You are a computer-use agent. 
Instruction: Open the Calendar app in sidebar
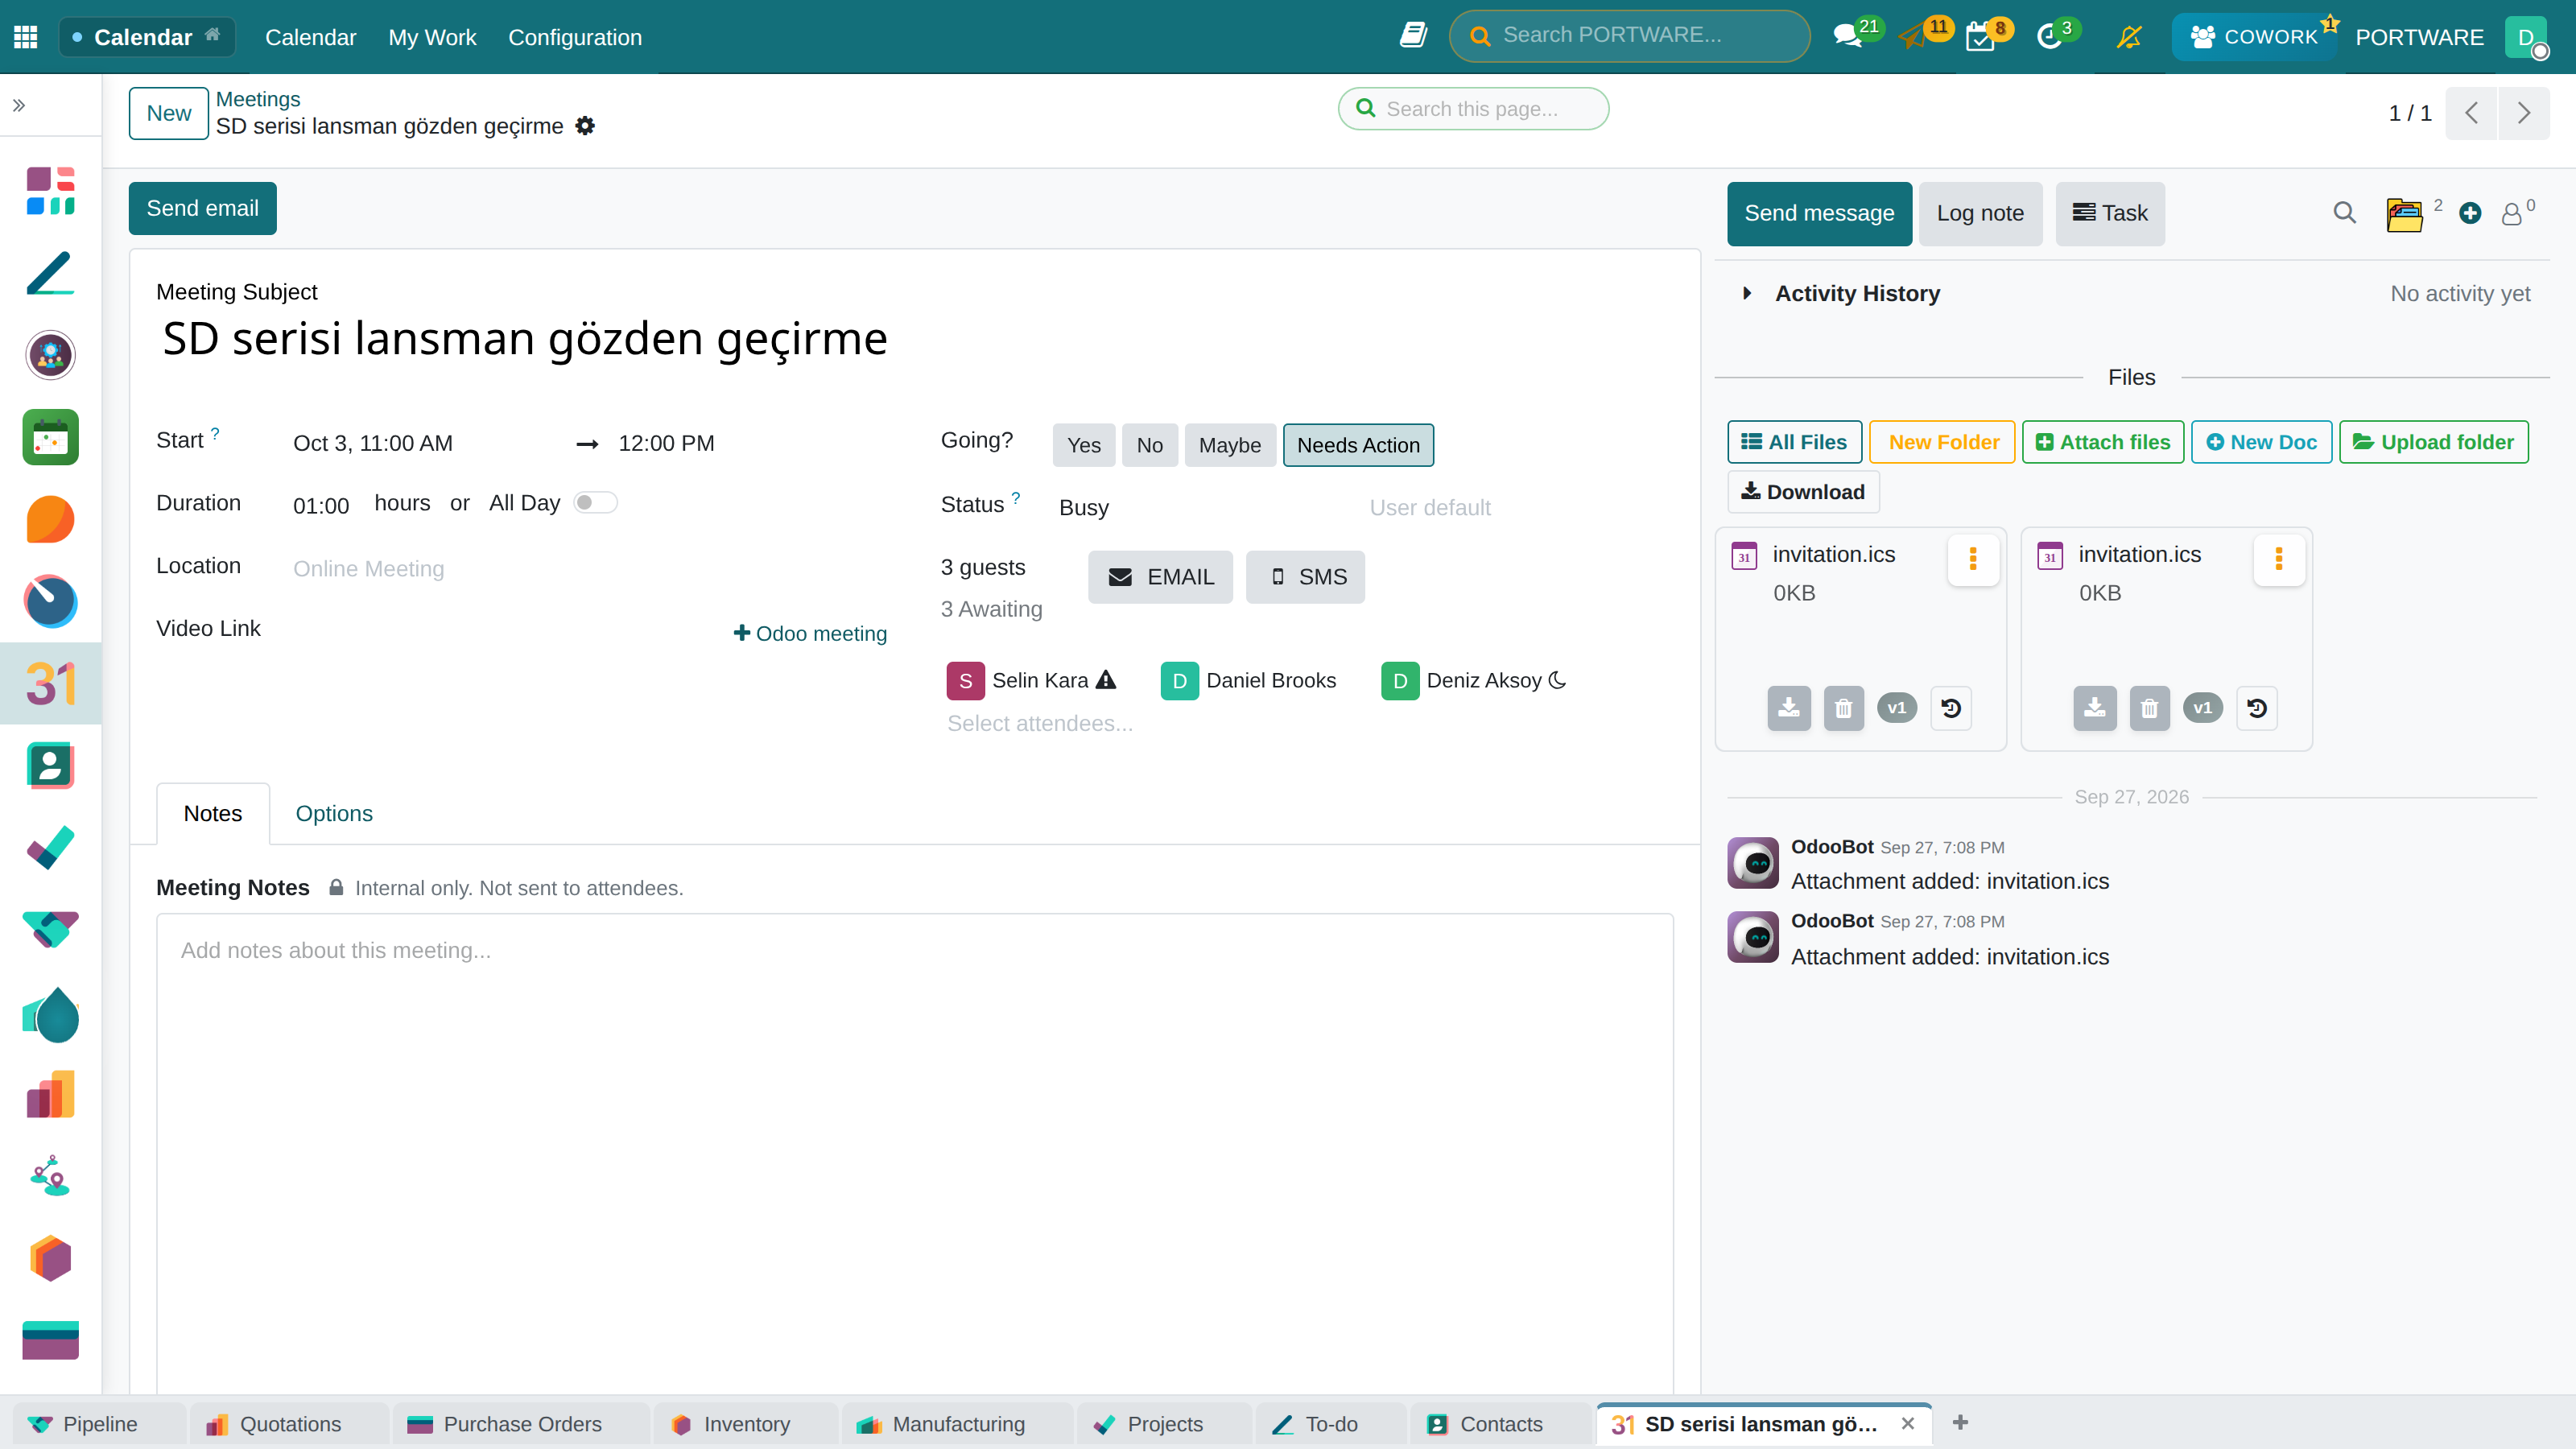[50, 684]
